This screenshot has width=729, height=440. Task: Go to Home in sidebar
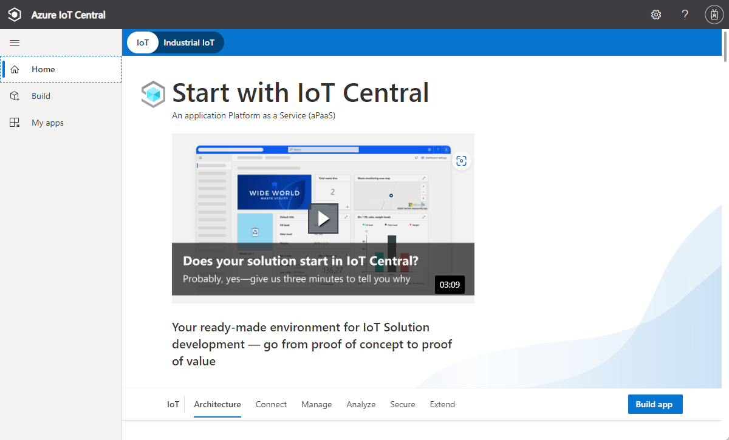point(61,69)
